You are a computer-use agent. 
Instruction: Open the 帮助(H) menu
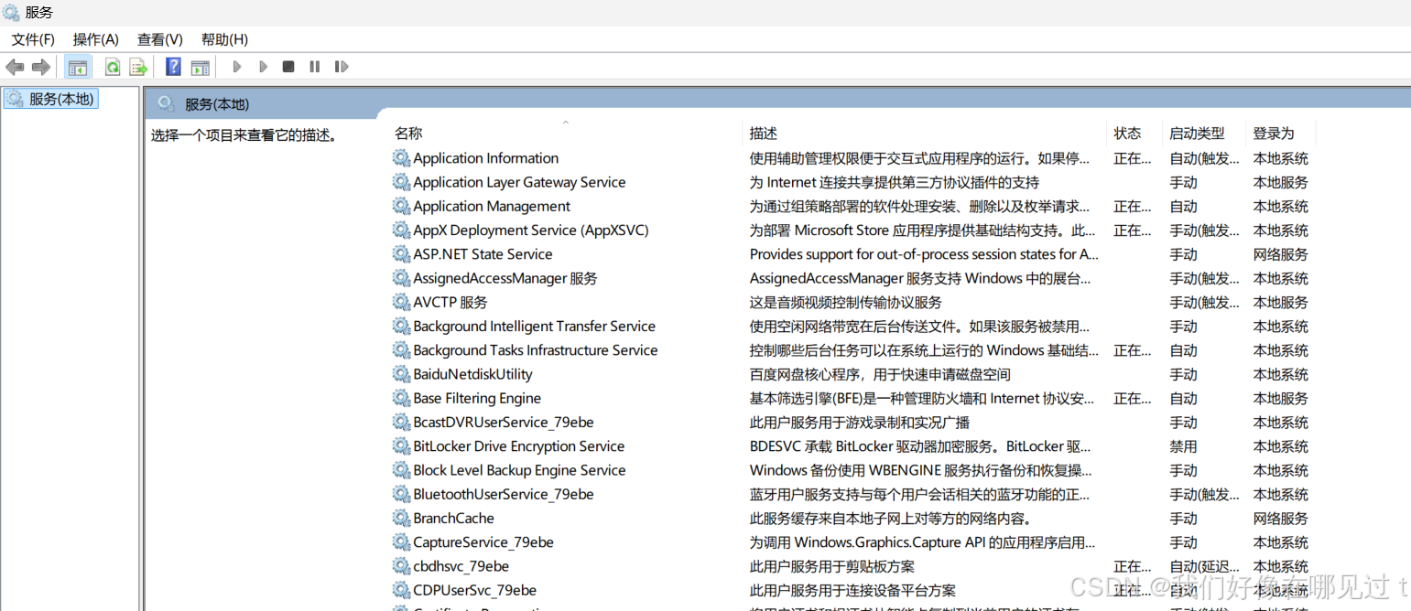pos(224,39)
